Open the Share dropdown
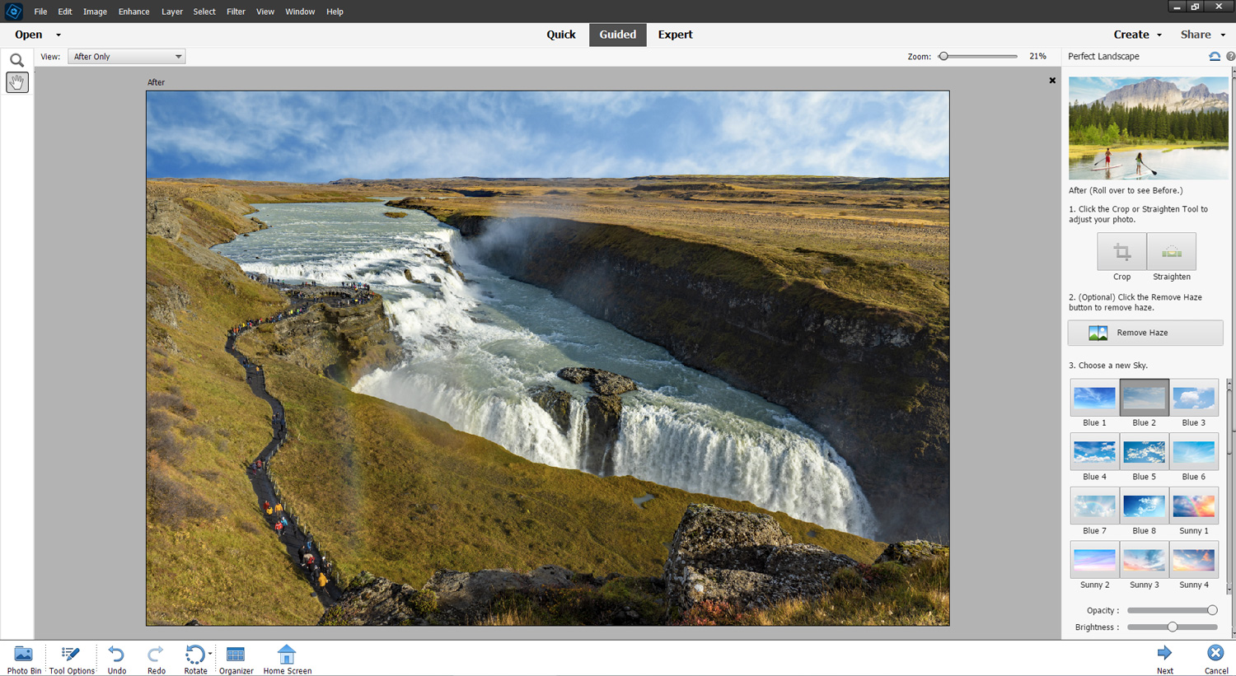Image resolution: width=1236 pixels, height=676 pixels. point(1202,35)
